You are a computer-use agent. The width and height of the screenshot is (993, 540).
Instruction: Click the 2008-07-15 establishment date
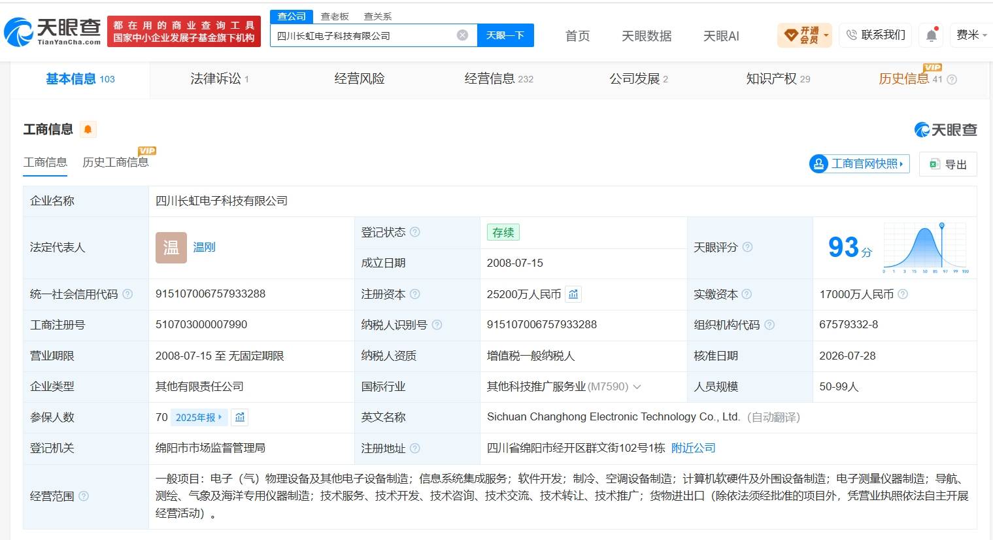coord(515,263)
